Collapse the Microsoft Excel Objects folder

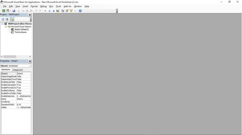pos(6,27)
